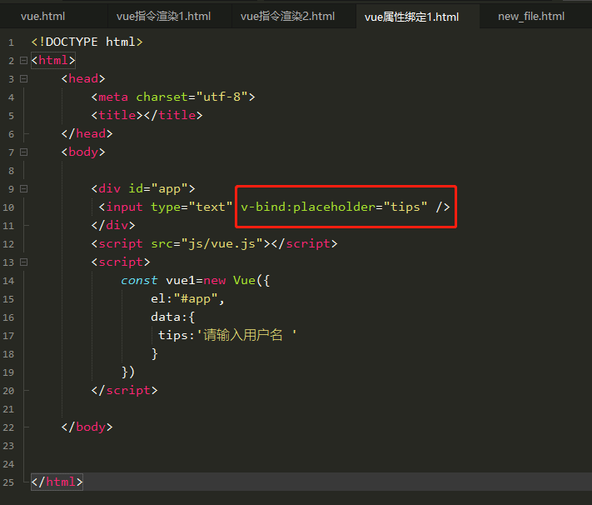Image resolution: width=592 pixels, height=505 pixels.
Task: Click the data:{ property line
Action: point(172,317)
